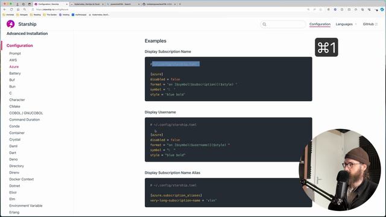The height and width of the screenshot is (217, 386).
Task: Click the "Examples" heading
Action: pyautogui.click(x=156, y=41)
